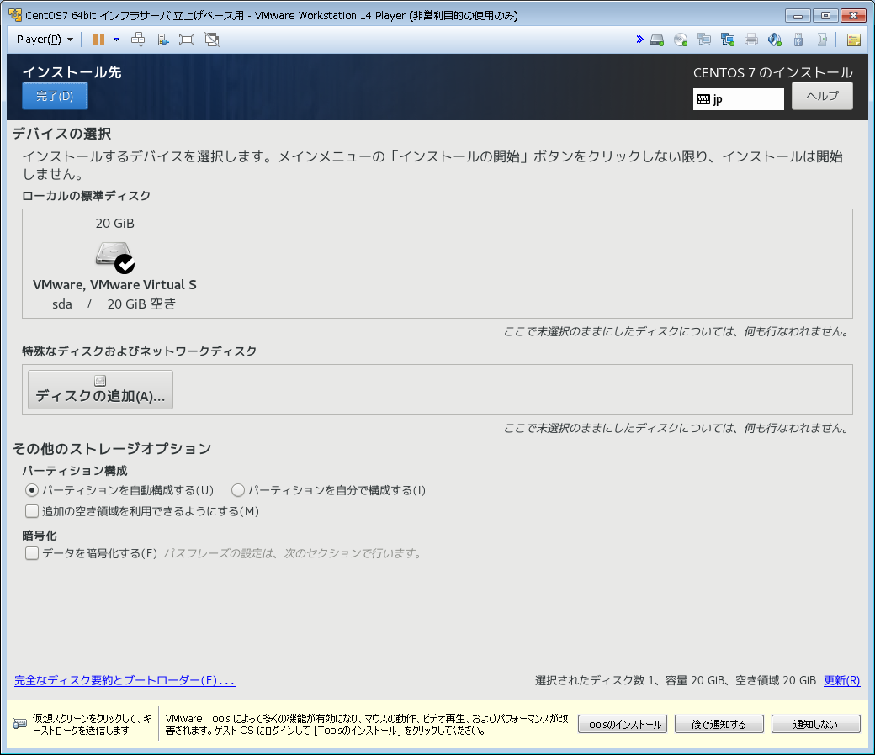
Task: Minimize the VMware Player window
Action: tap(798, 16)
